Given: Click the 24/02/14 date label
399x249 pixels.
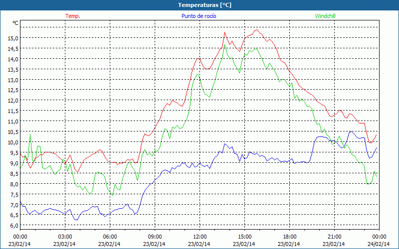Looking at the screenshot, I should [x=379, y=244].
